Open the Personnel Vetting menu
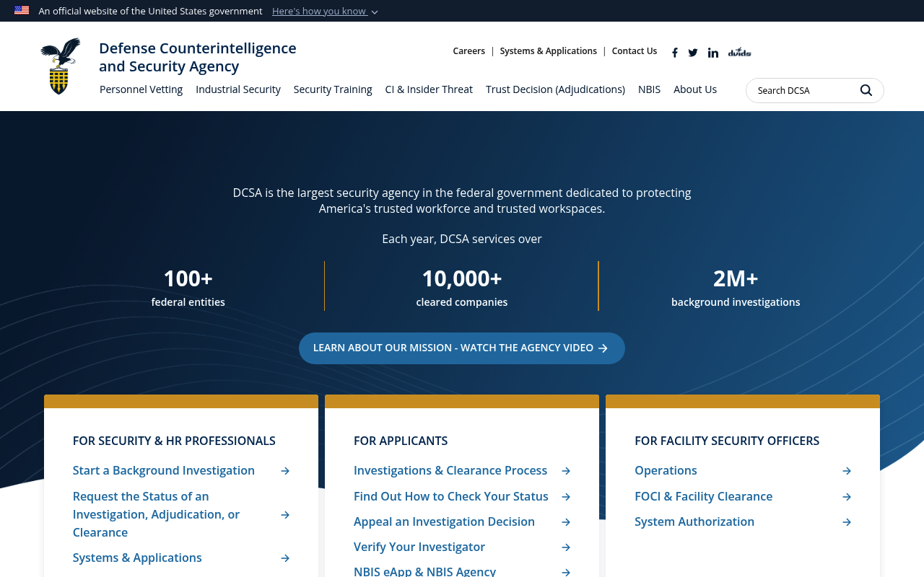This screenshot has width=924, height=577. 141,89
